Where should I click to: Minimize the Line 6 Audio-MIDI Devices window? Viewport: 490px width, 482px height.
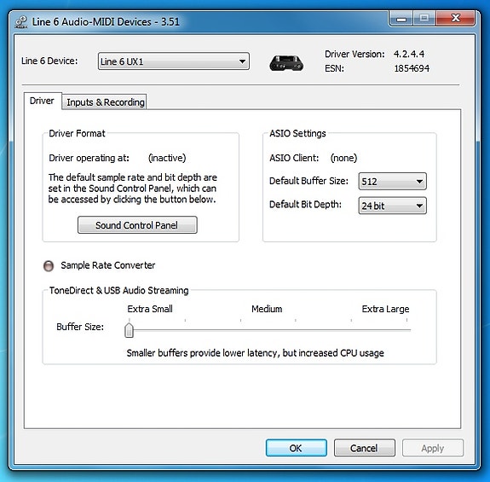click(x=401, y=19)
